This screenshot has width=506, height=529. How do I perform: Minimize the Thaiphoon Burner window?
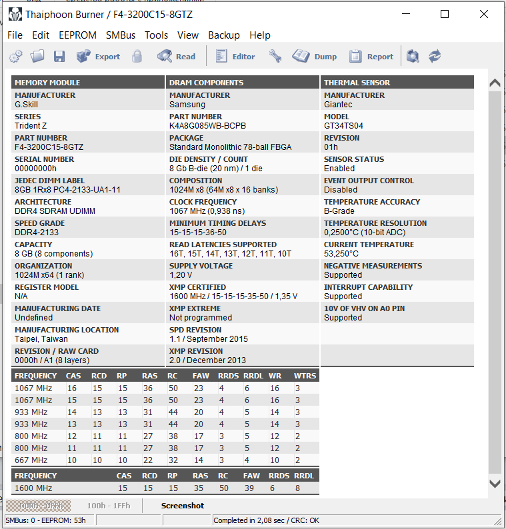click(x=406, y=14)
